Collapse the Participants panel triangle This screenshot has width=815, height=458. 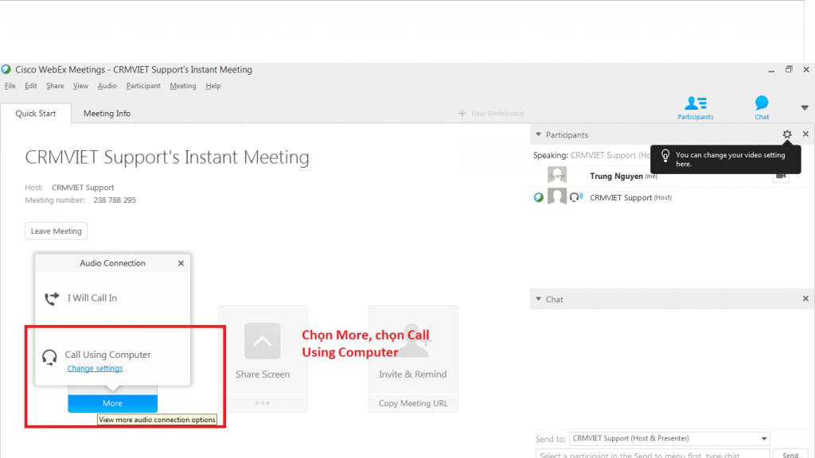click(x=539, y=134)
